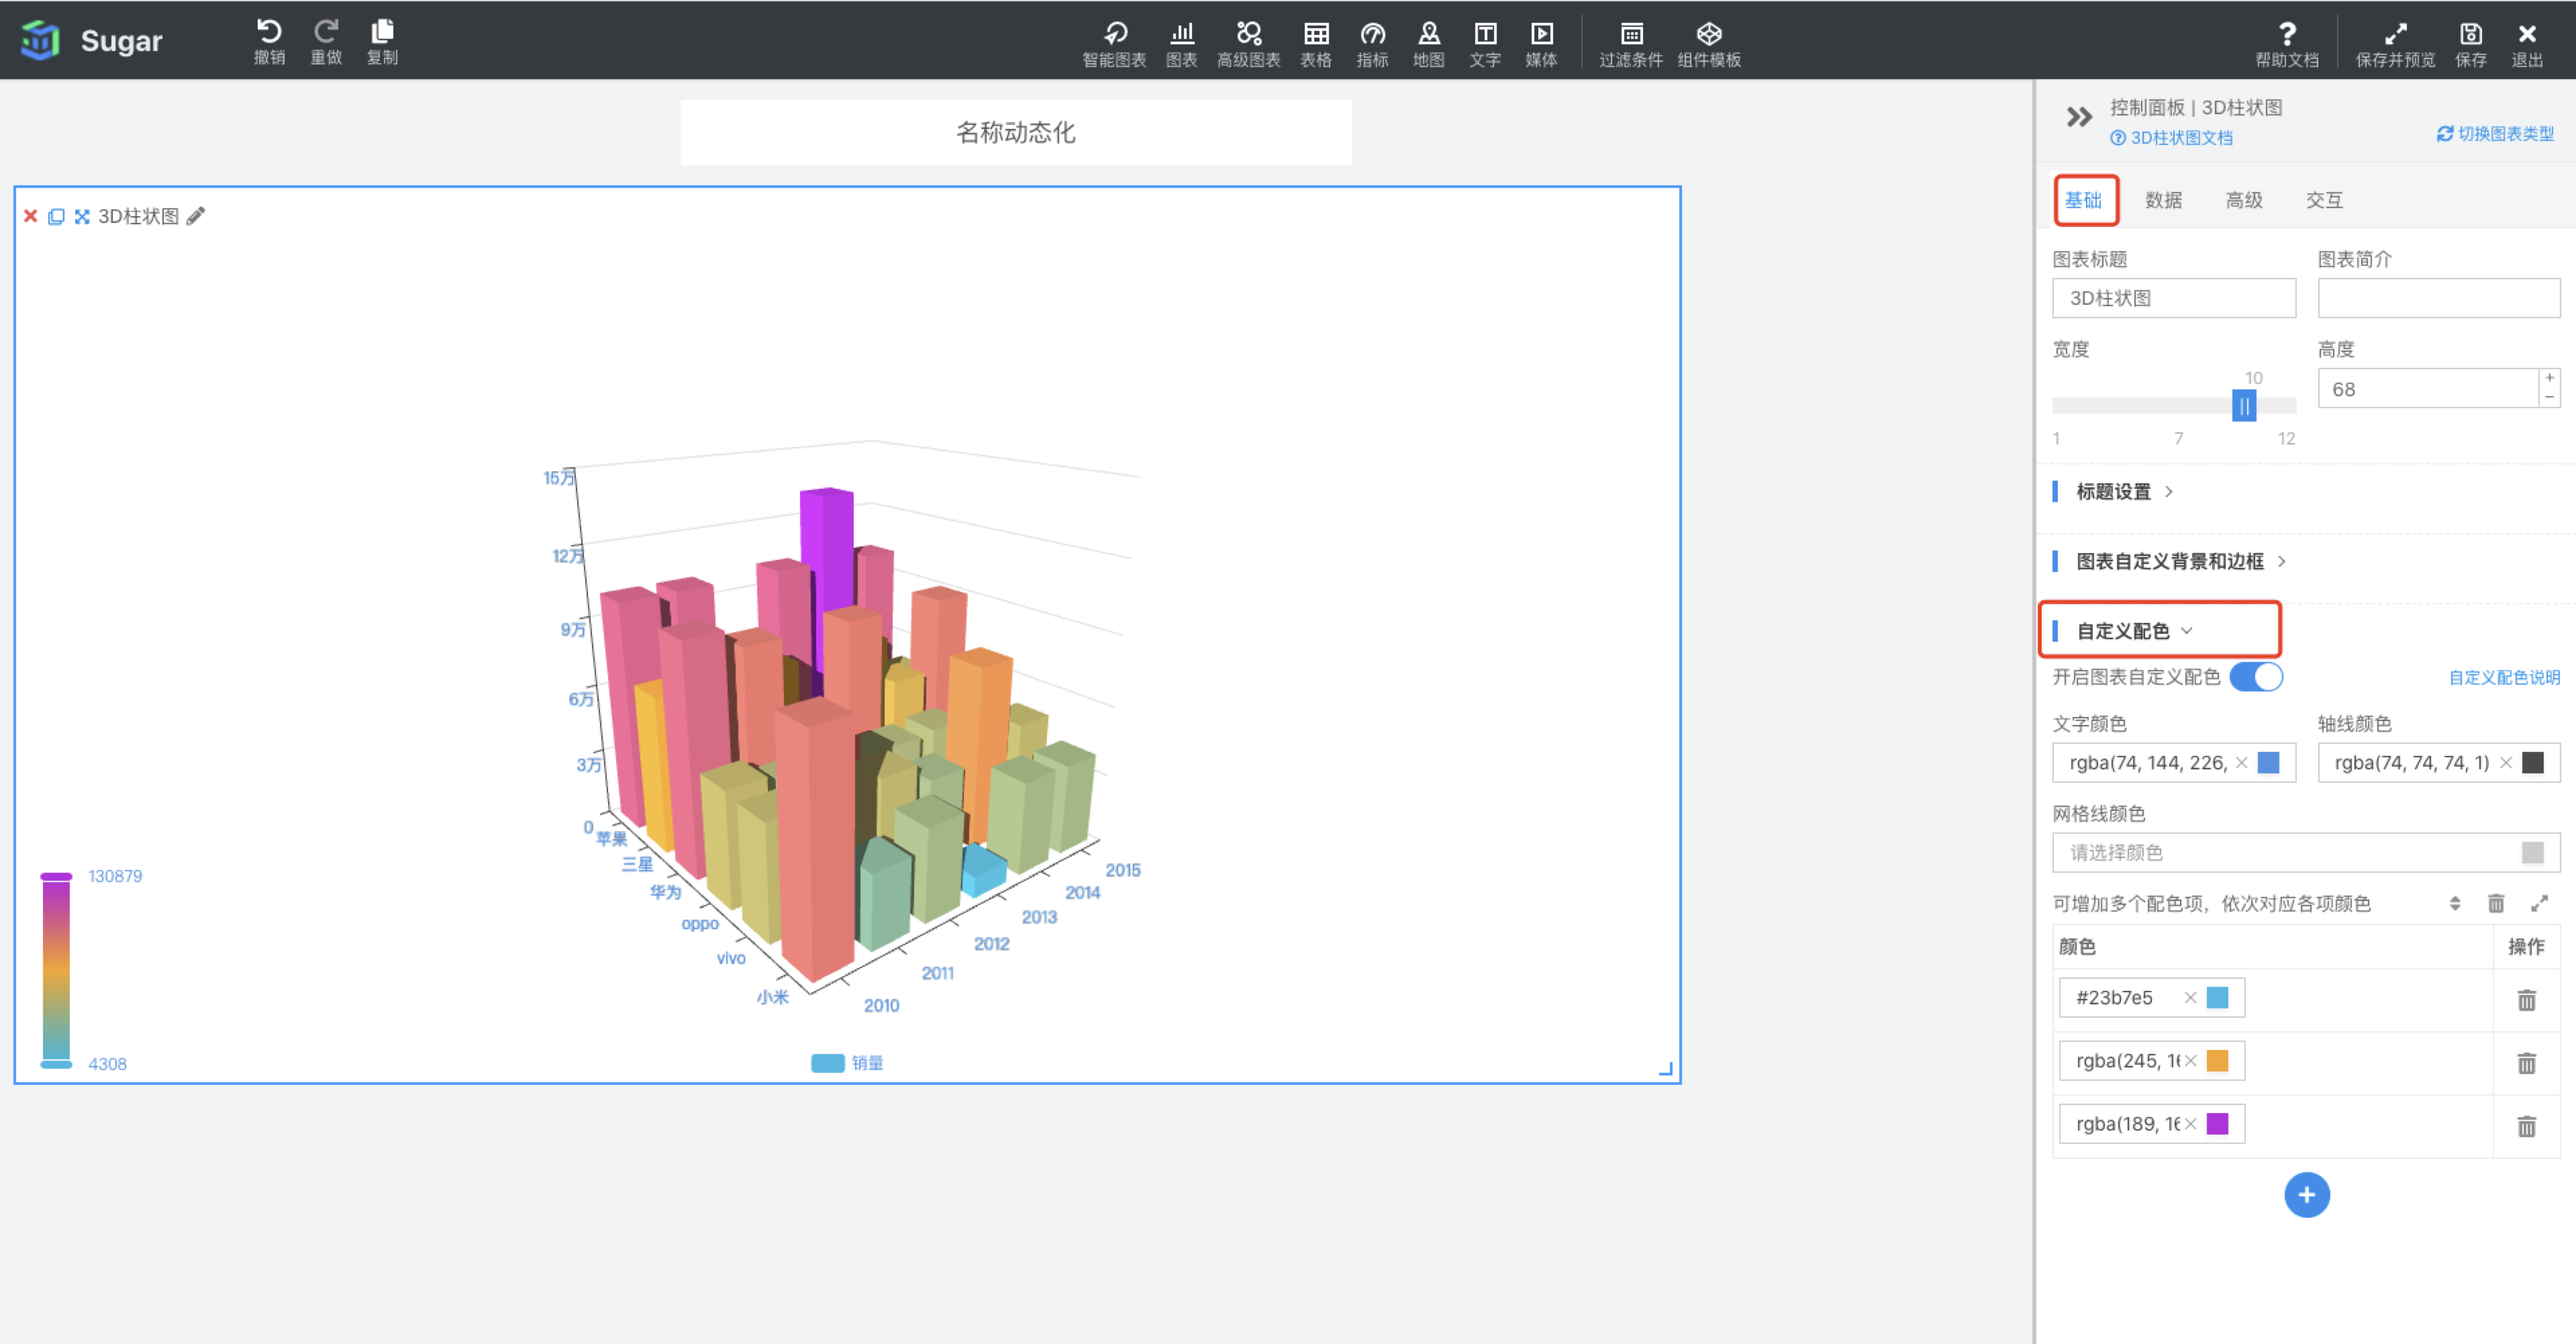
Task: Click the Exit (退出) icon
Action: (x=2527, y=44)
